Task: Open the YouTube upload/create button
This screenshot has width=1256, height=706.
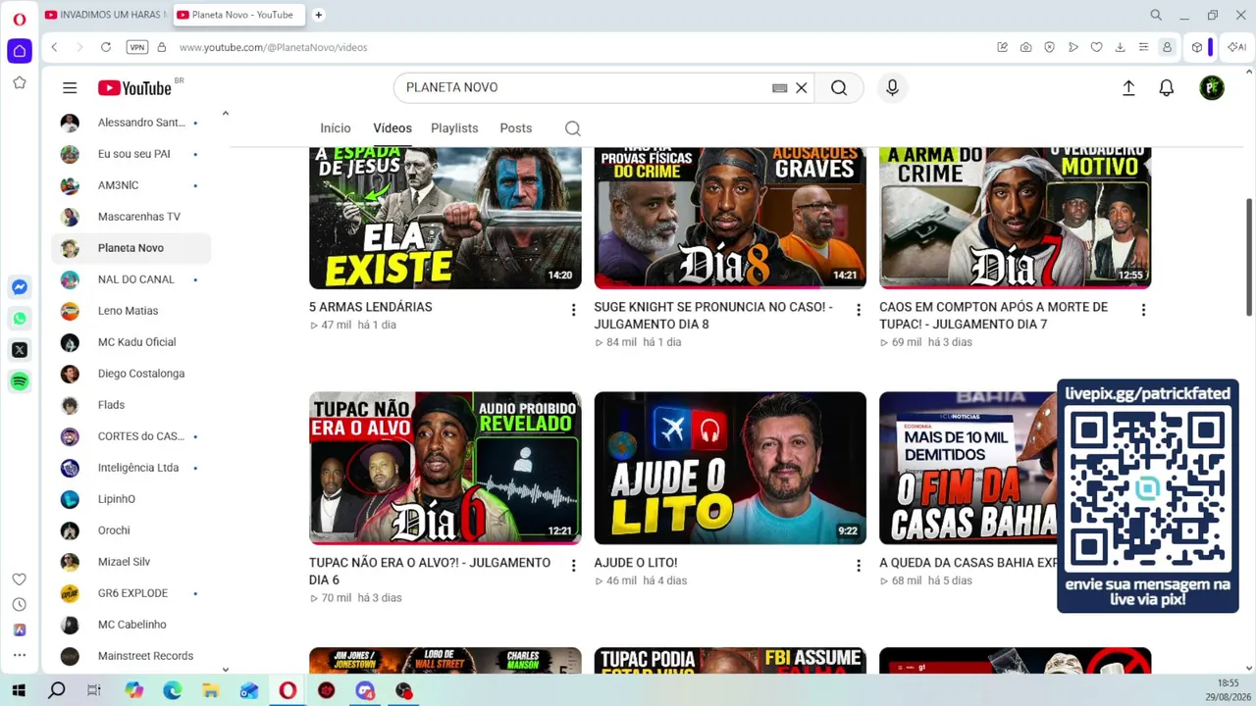Action: tap(1128, 88)
